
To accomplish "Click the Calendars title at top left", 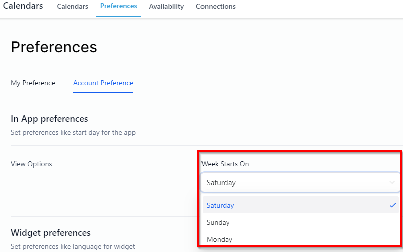I will [x=23, y=6].
